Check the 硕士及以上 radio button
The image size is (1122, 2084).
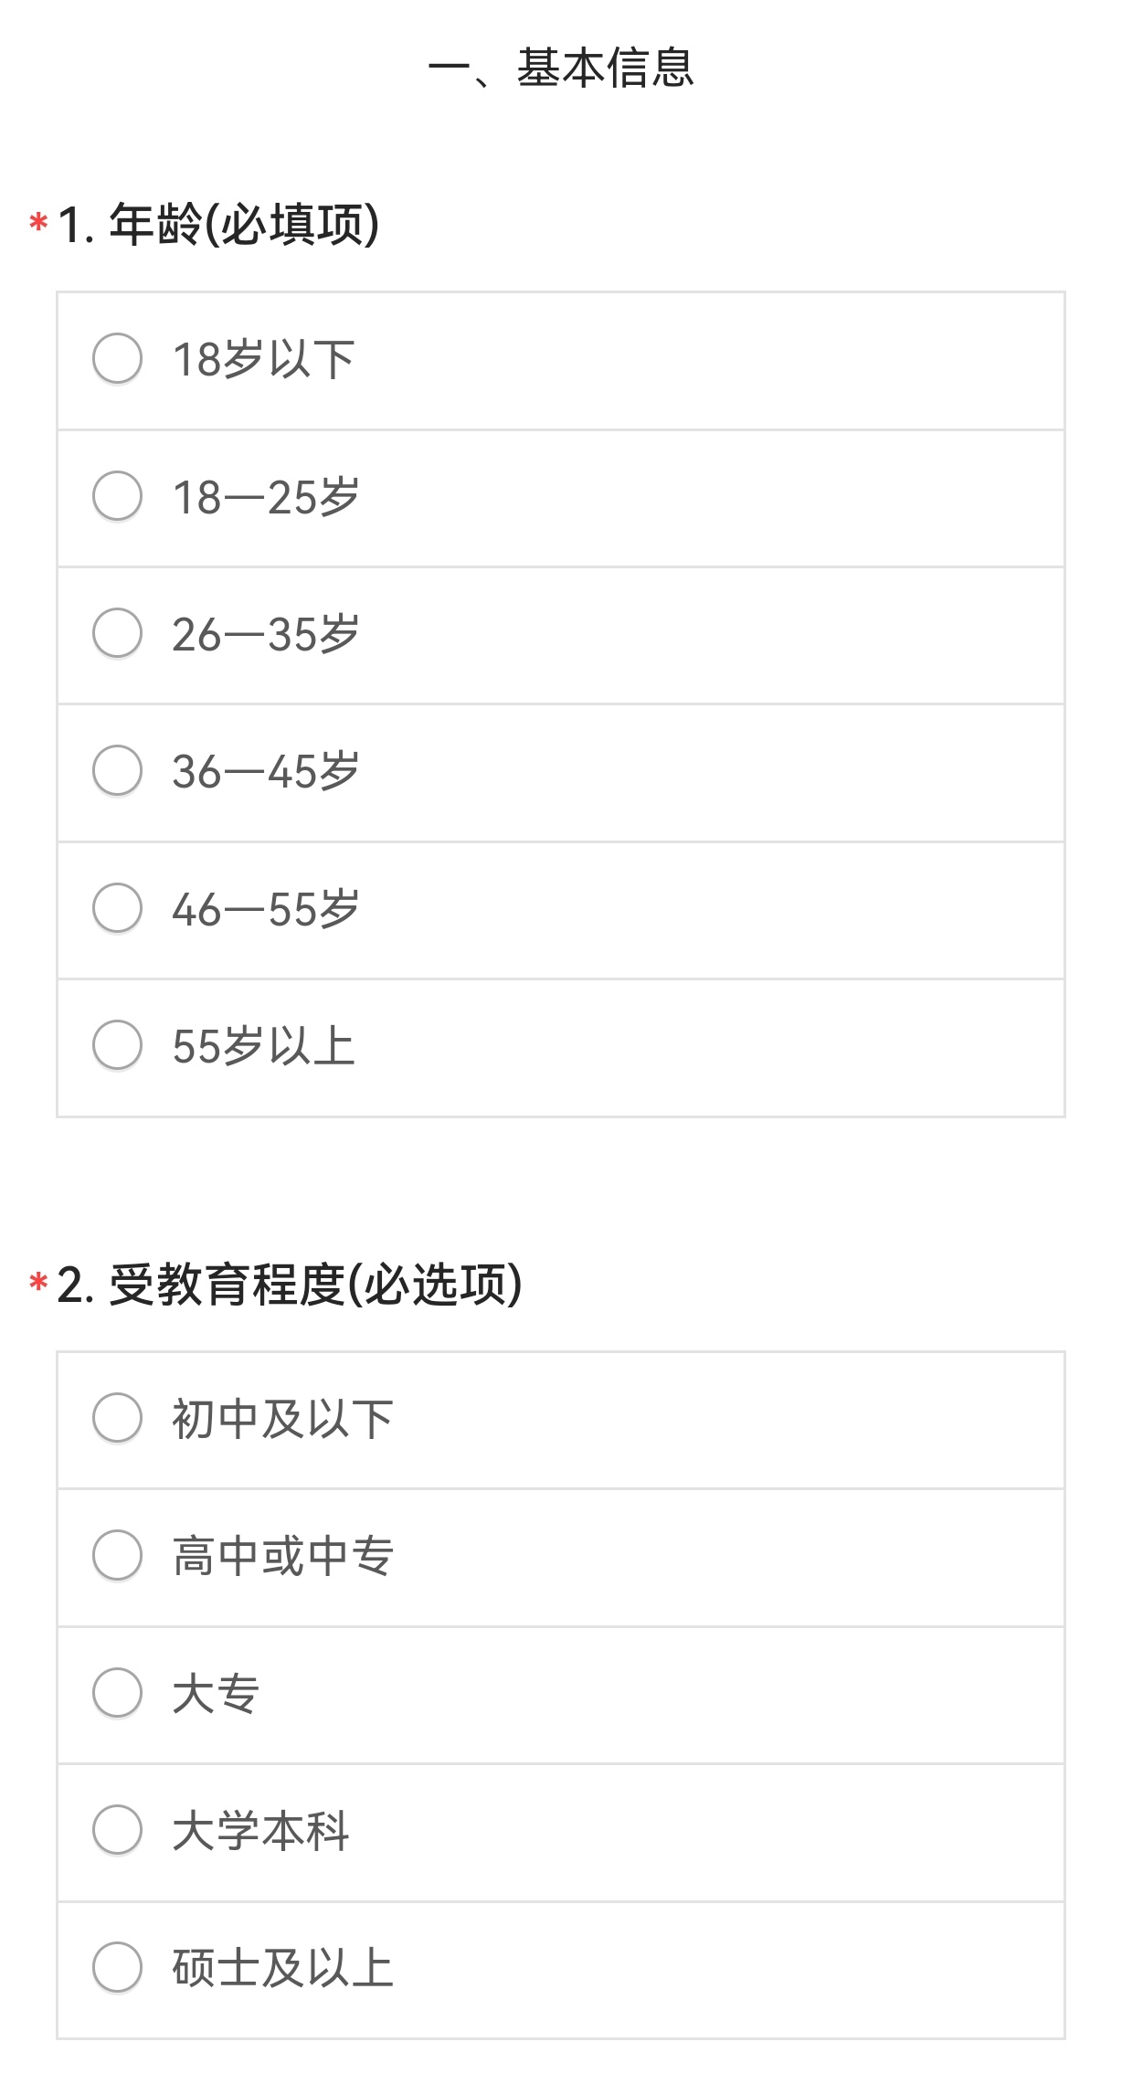point(117,1967)
